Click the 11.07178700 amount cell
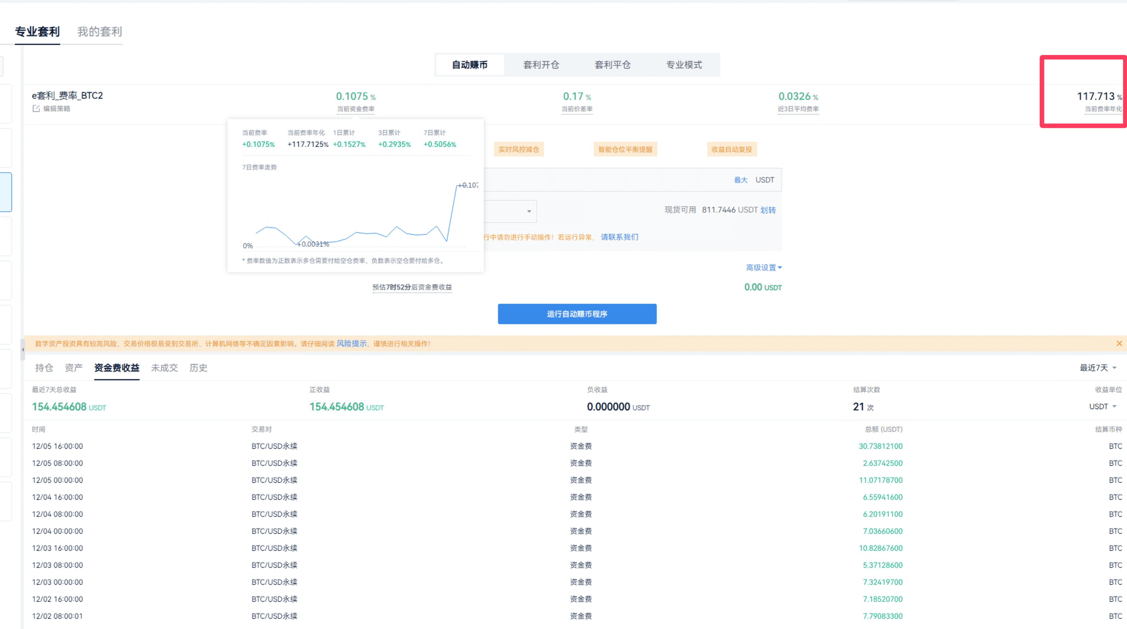Viewport: 1127px width, 629px height. (880, 480)
